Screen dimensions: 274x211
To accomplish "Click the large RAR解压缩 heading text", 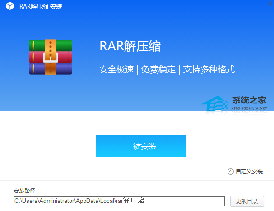I will pyautogui.click(x=130, y=46).
